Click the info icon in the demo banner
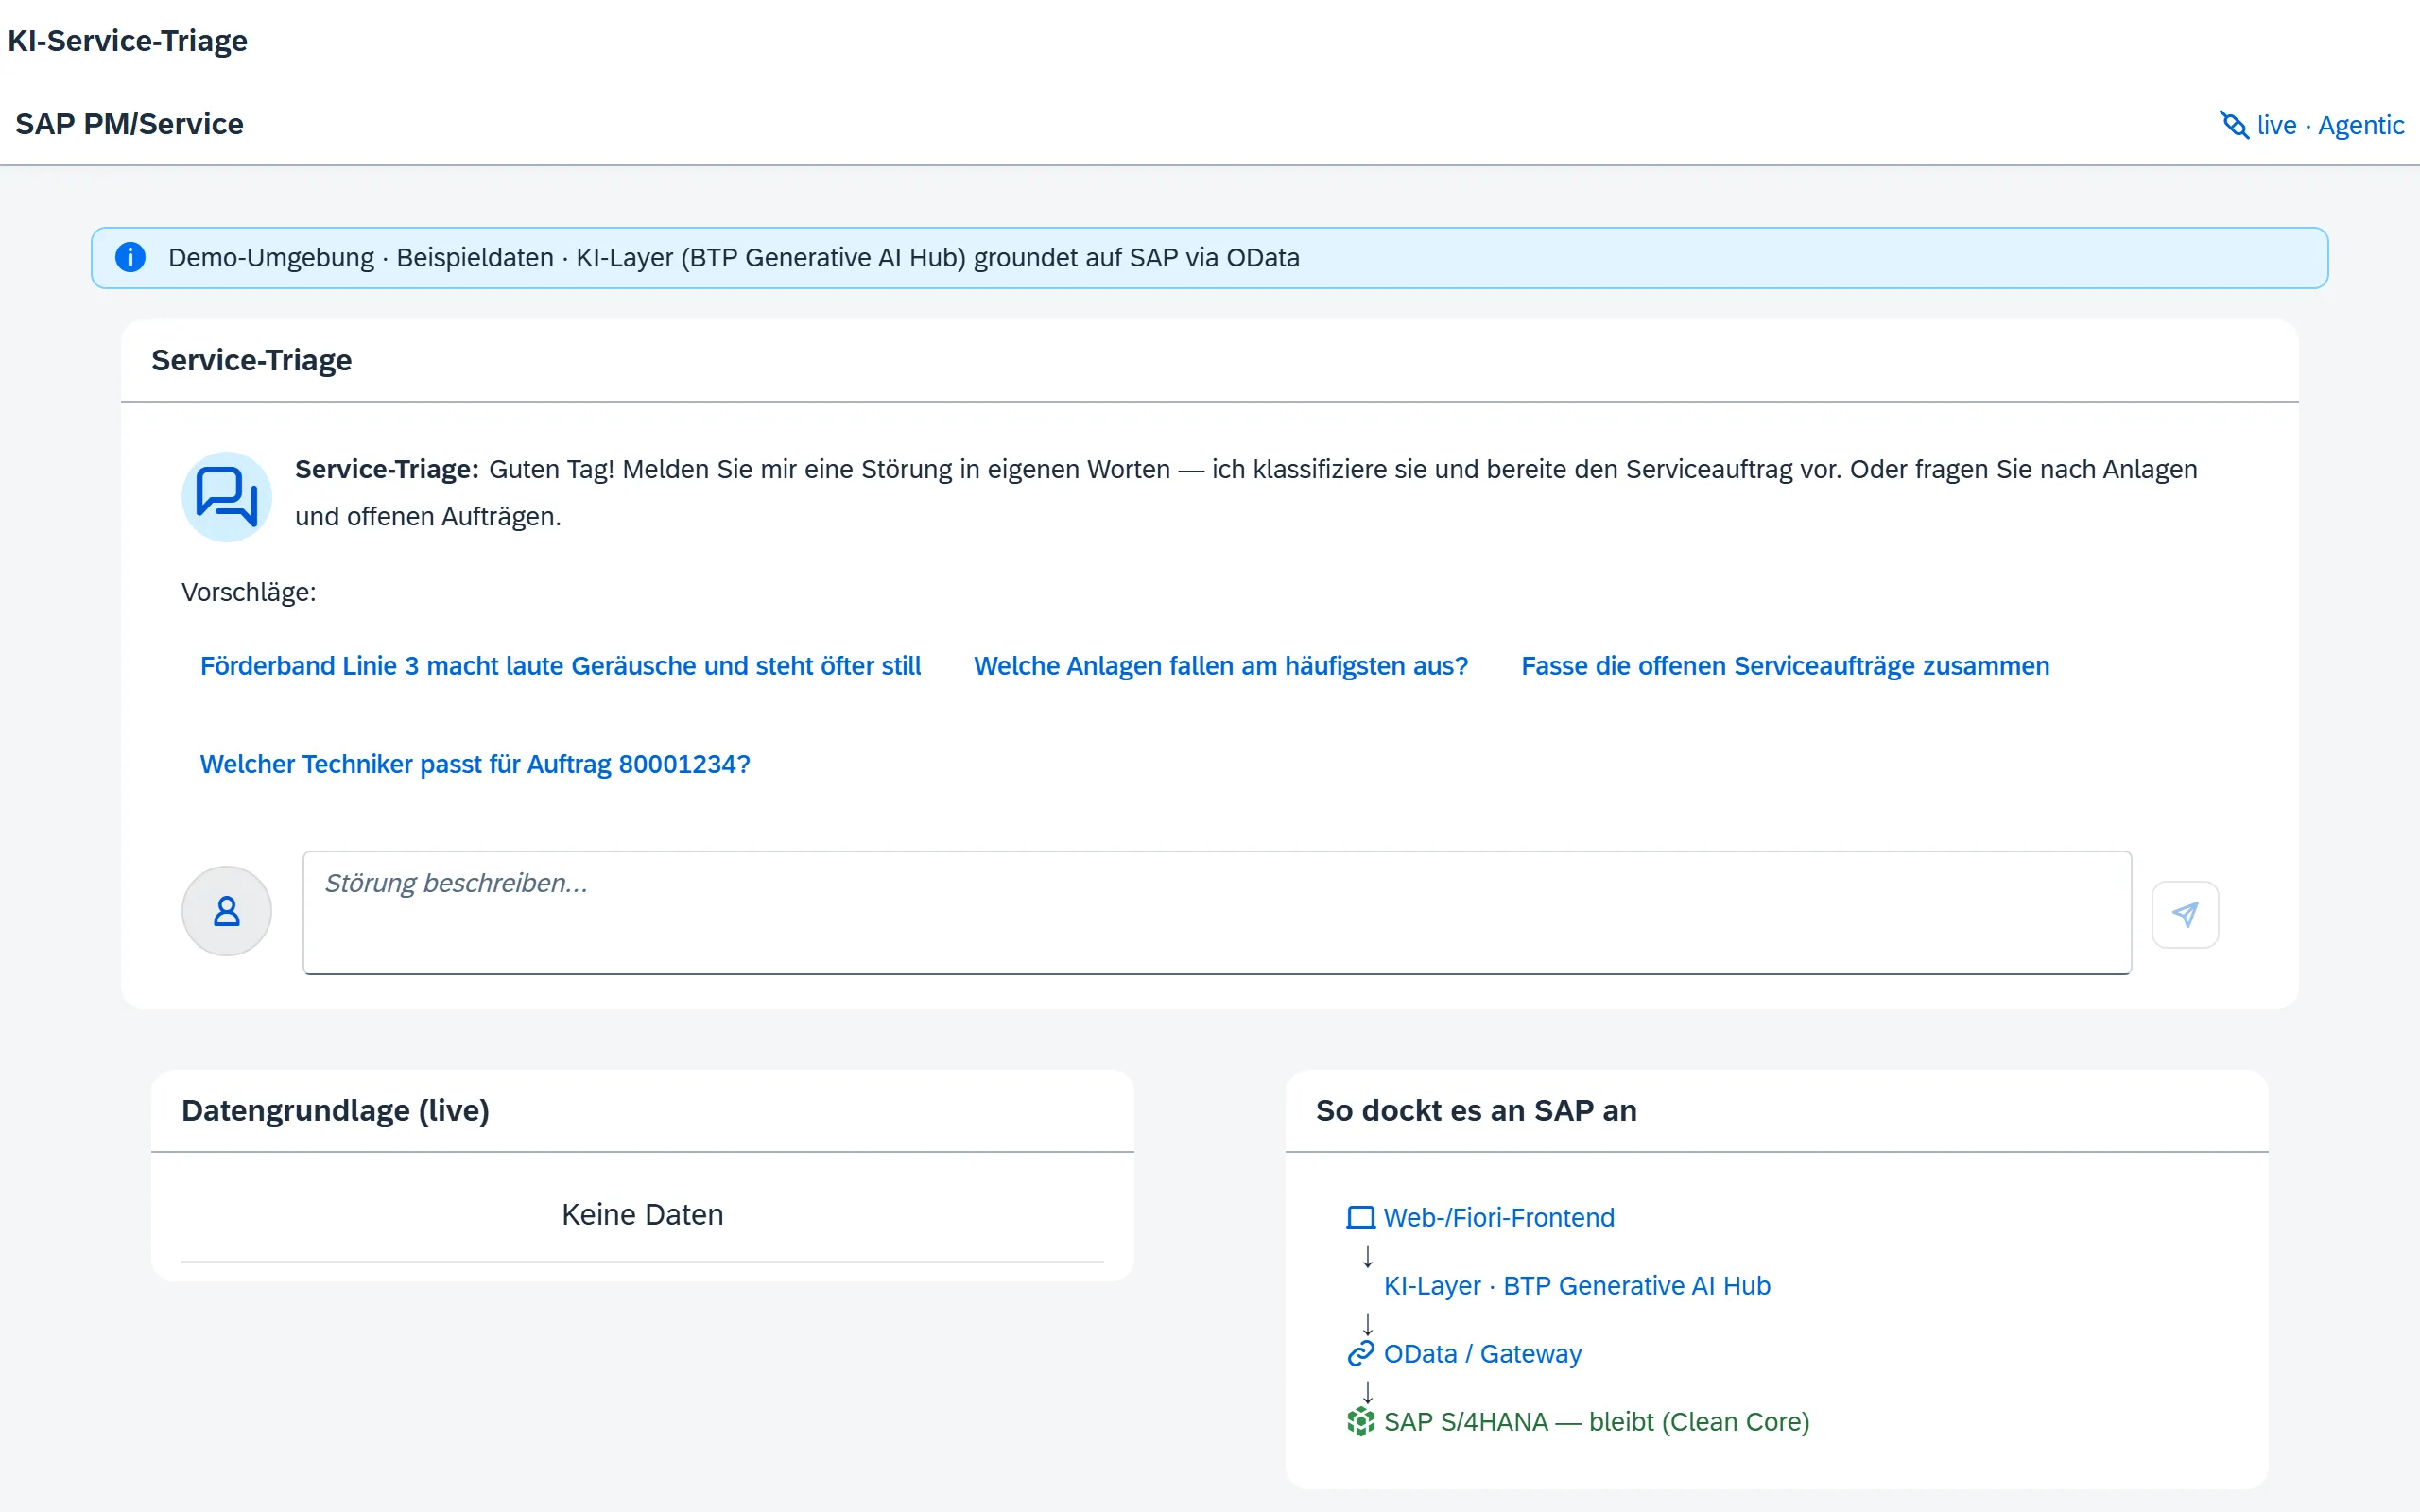 [x=130, y=257]
